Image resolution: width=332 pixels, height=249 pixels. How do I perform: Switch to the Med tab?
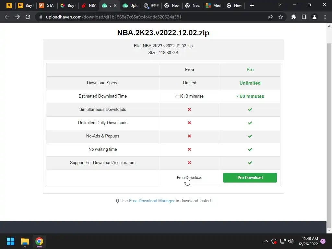(x=213, y=6)
